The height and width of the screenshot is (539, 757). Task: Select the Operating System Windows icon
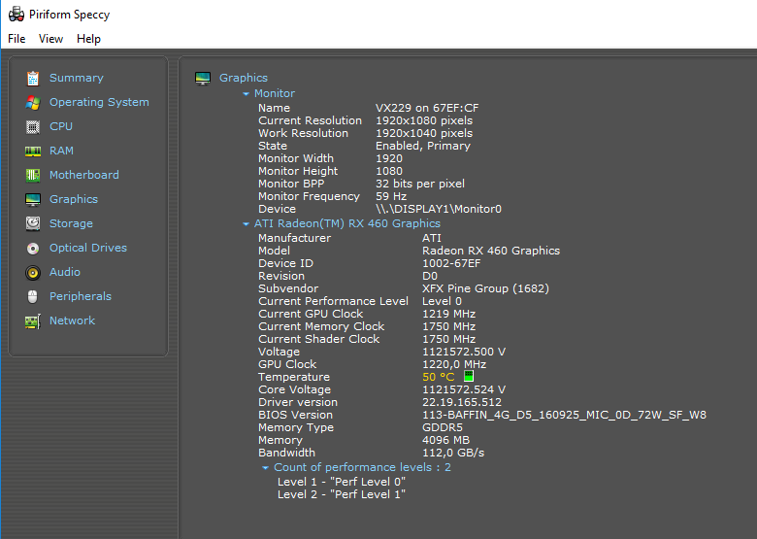[x=33, y=102]
